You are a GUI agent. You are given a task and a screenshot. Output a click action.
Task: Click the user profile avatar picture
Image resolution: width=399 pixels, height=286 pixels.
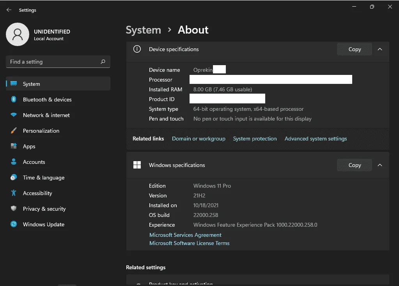18,34
